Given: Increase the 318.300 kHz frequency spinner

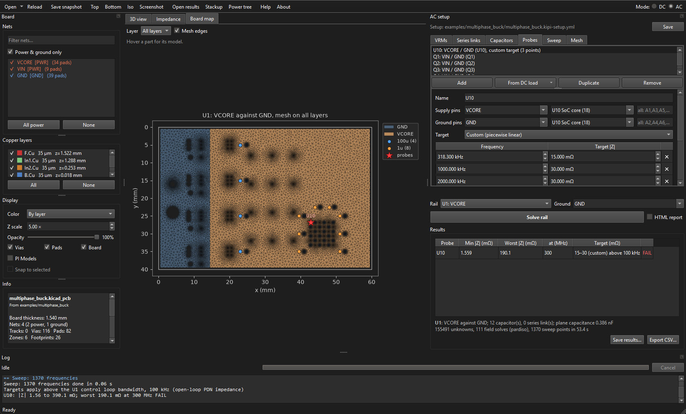Looking at the screenshot, I should (x=545, y=154).
